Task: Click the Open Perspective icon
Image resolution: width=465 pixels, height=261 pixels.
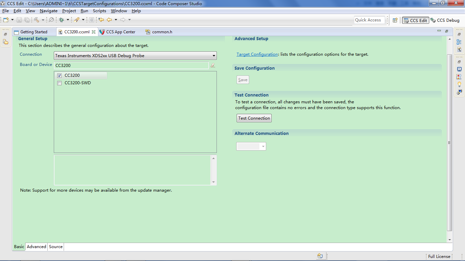Action: click(395, 20)
